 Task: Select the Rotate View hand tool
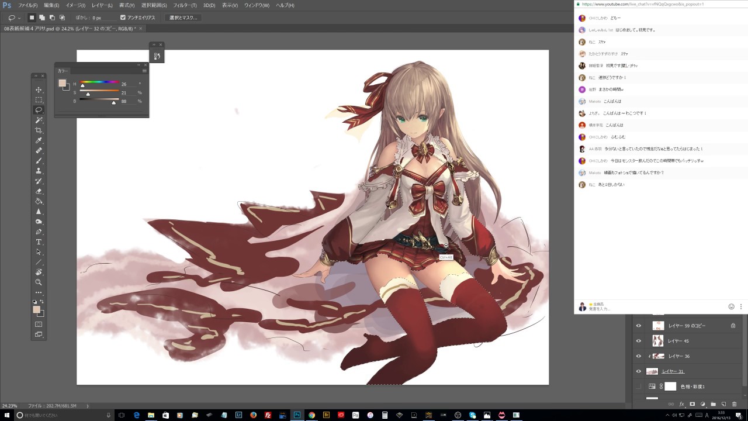tap(39, 272)
